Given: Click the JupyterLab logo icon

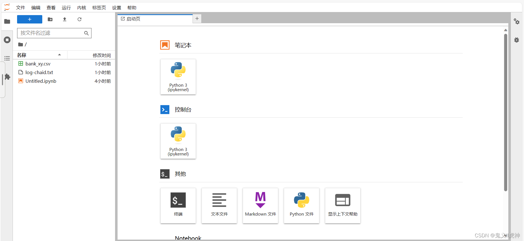Looking at the screenshot, I should tap(7, 7).
